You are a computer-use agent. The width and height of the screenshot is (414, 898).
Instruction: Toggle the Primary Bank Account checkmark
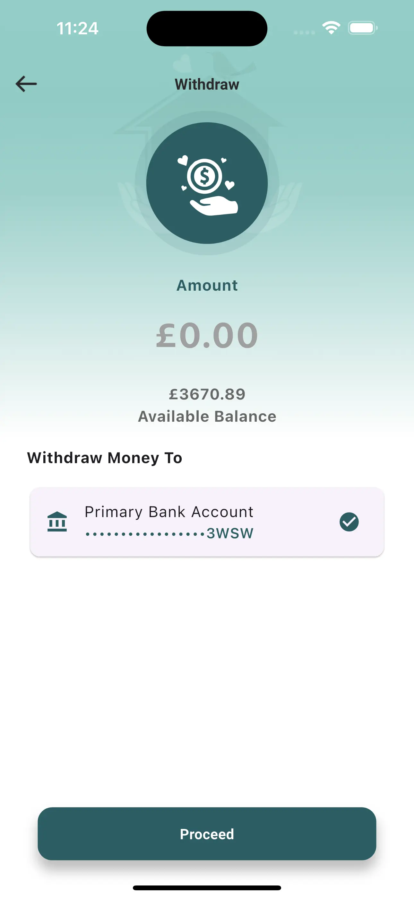[349, 522]
